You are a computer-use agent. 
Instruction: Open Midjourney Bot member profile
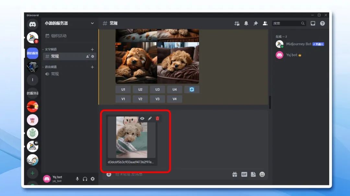click(300, 44)
